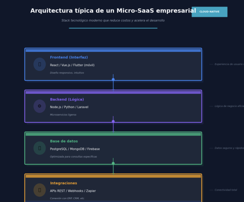This screenshot has width=244, height=202.
Task: Select the Base de datos circular icon
Action: 39,148
